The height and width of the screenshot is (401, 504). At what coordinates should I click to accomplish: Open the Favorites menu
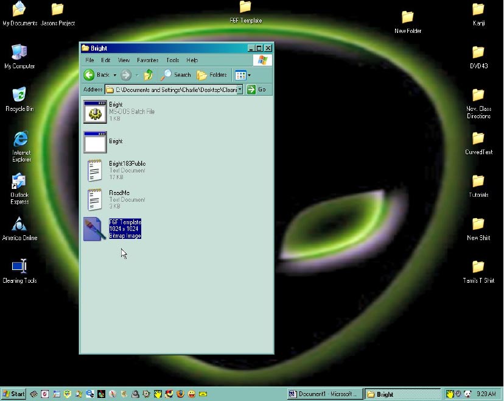click(147, 60)
